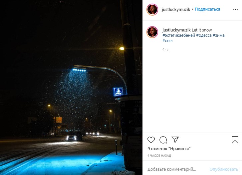
Task: View the 9 отметок "Нравится" likes list
Action: 169,149
